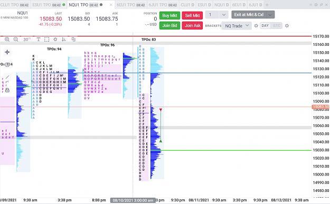Switch to the 6EU1 TPO tab

(131, 5)
